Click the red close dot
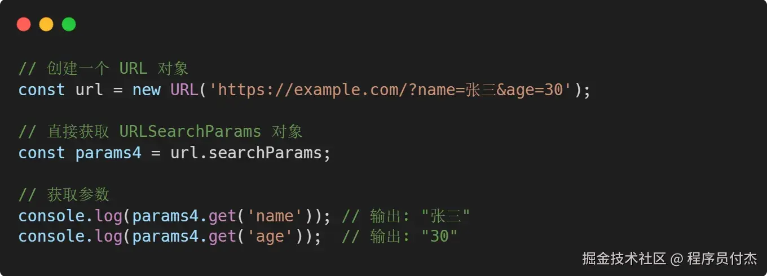767x276 pixels. (x=24, y=24)
